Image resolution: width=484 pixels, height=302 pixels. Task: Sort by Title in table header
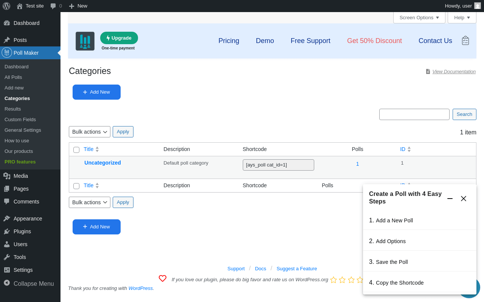pos(91,149)
